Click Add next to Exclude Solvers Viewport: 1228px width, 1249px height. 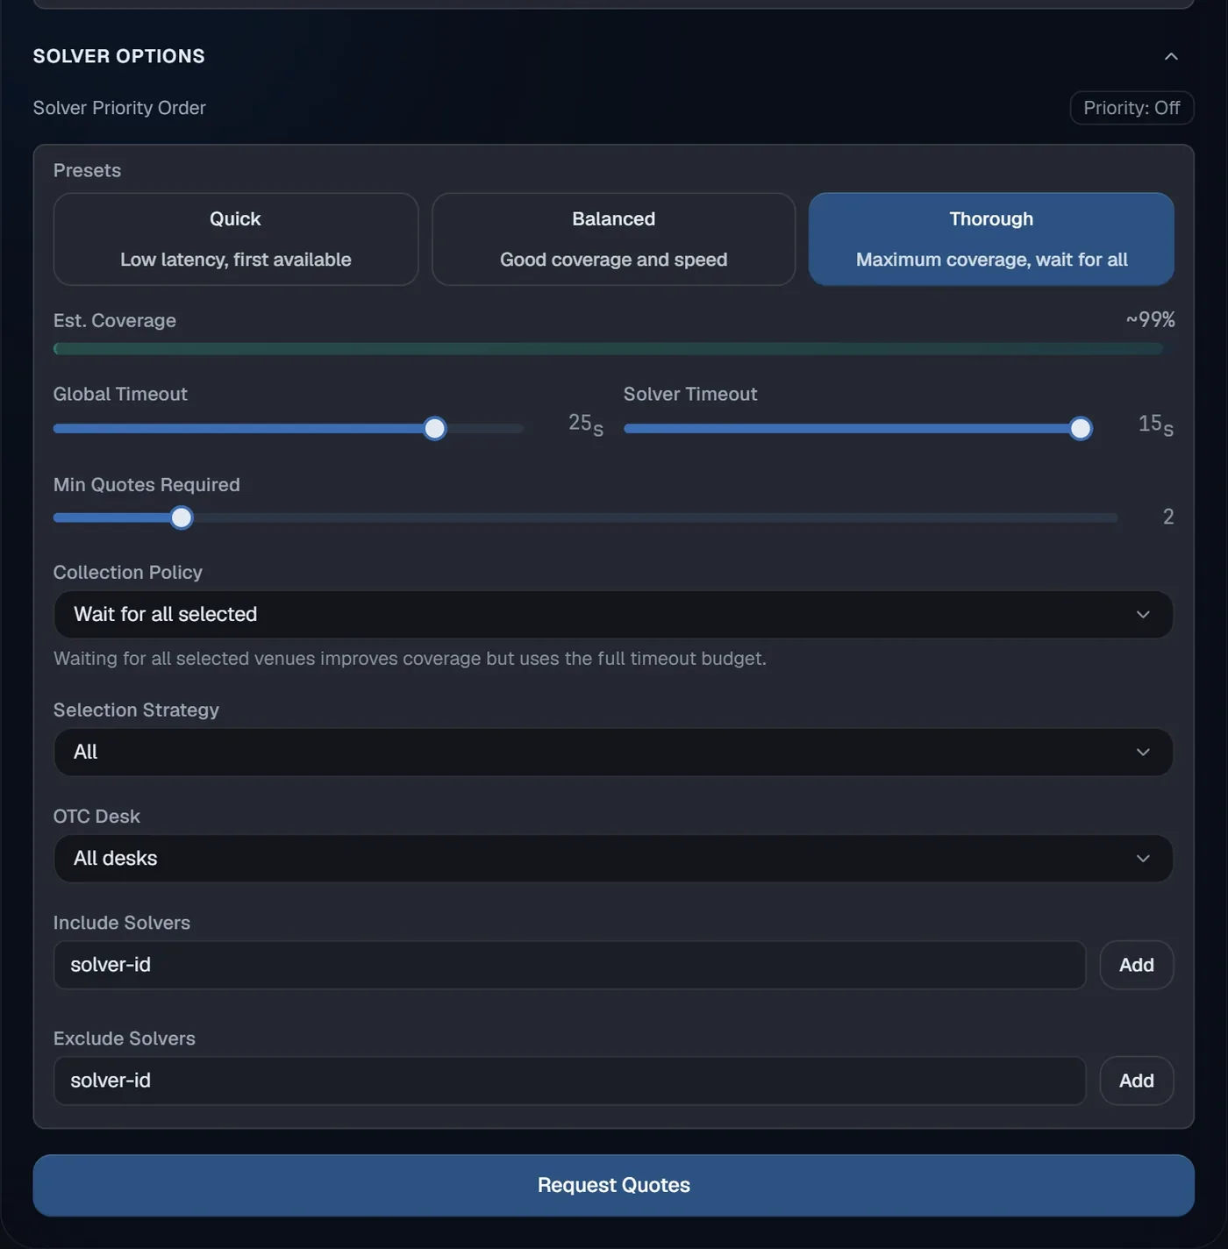pyautogui.click(x=1137, y=1081)
